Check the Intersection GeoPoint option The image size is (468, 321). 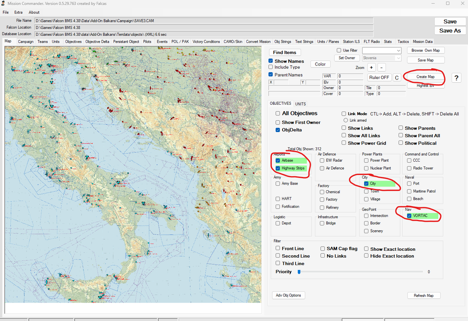[x=366, y=216]
